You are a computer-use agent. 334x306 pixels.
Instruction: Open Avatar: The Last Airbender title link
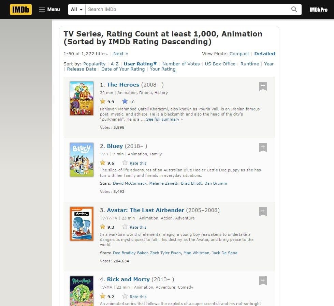click(x=145, y=210)
